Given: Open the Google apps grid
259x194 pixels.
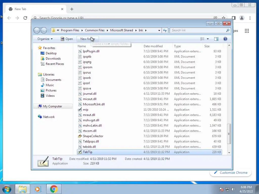Looking at the screenshot, I should (x=247, y=31).
